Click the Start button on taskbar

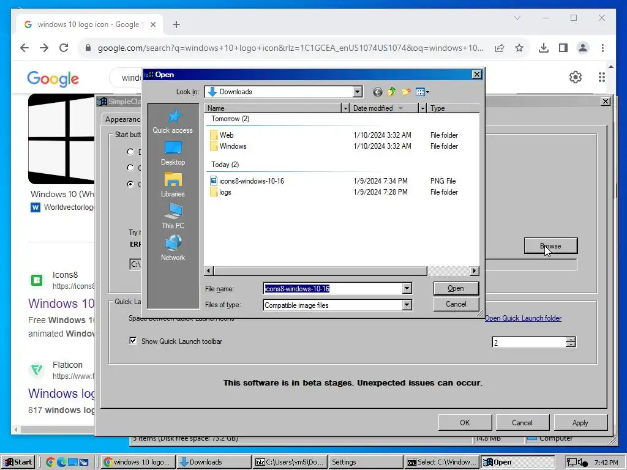18,463
